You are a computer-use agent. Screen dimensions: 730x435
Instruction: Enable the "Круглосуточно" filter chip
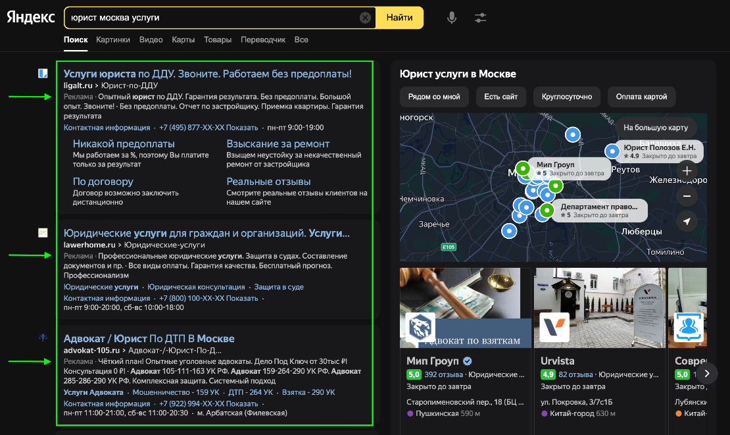(x=566, y=97)
